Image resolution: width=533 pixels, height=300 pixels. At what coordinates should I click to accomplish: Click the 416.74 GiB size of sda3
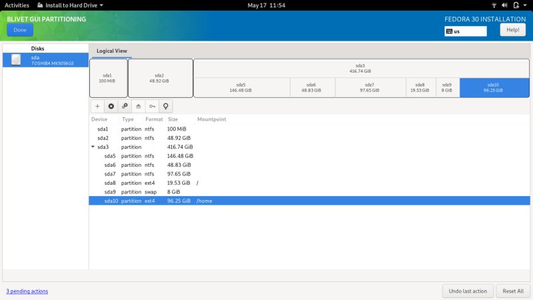click(x=180, y=147)
